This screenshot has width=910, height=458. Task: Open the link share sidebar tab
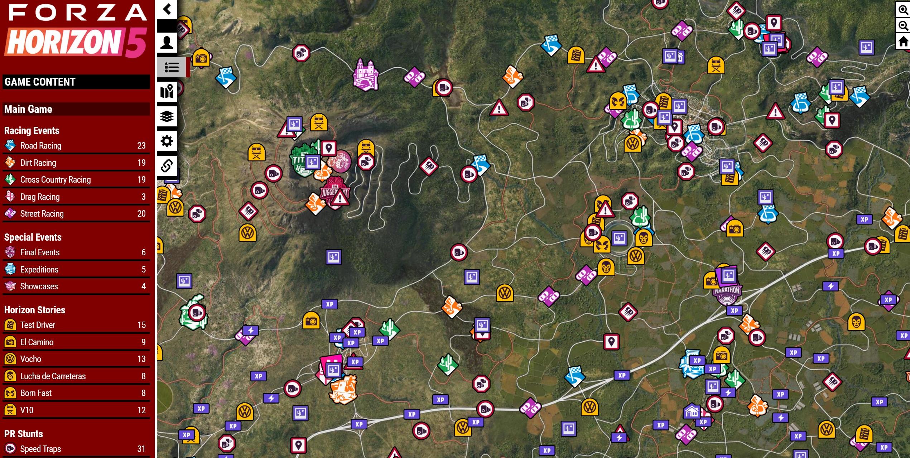click(167, 165)
